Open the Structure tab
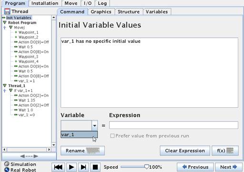 tap(129, 12)
